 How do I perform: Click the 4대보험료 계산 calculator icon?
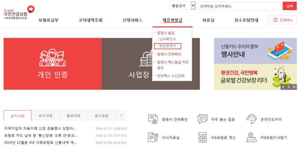203,137
